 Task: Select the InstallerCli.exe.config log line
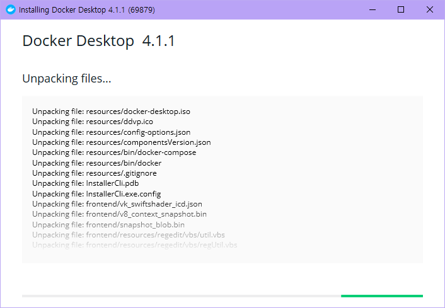(x=96, y=194)
